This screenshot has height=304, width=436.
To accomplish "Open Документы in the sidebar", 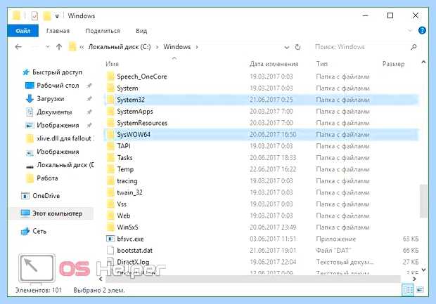I will tap(54, 112).
